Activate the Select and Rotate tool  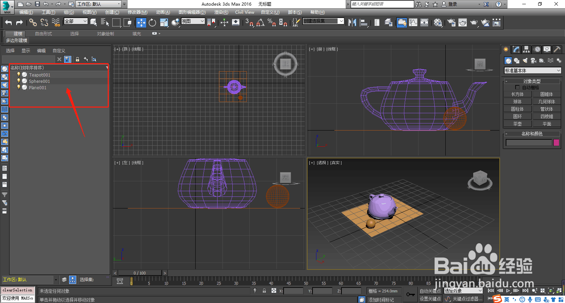click(152, 23)
